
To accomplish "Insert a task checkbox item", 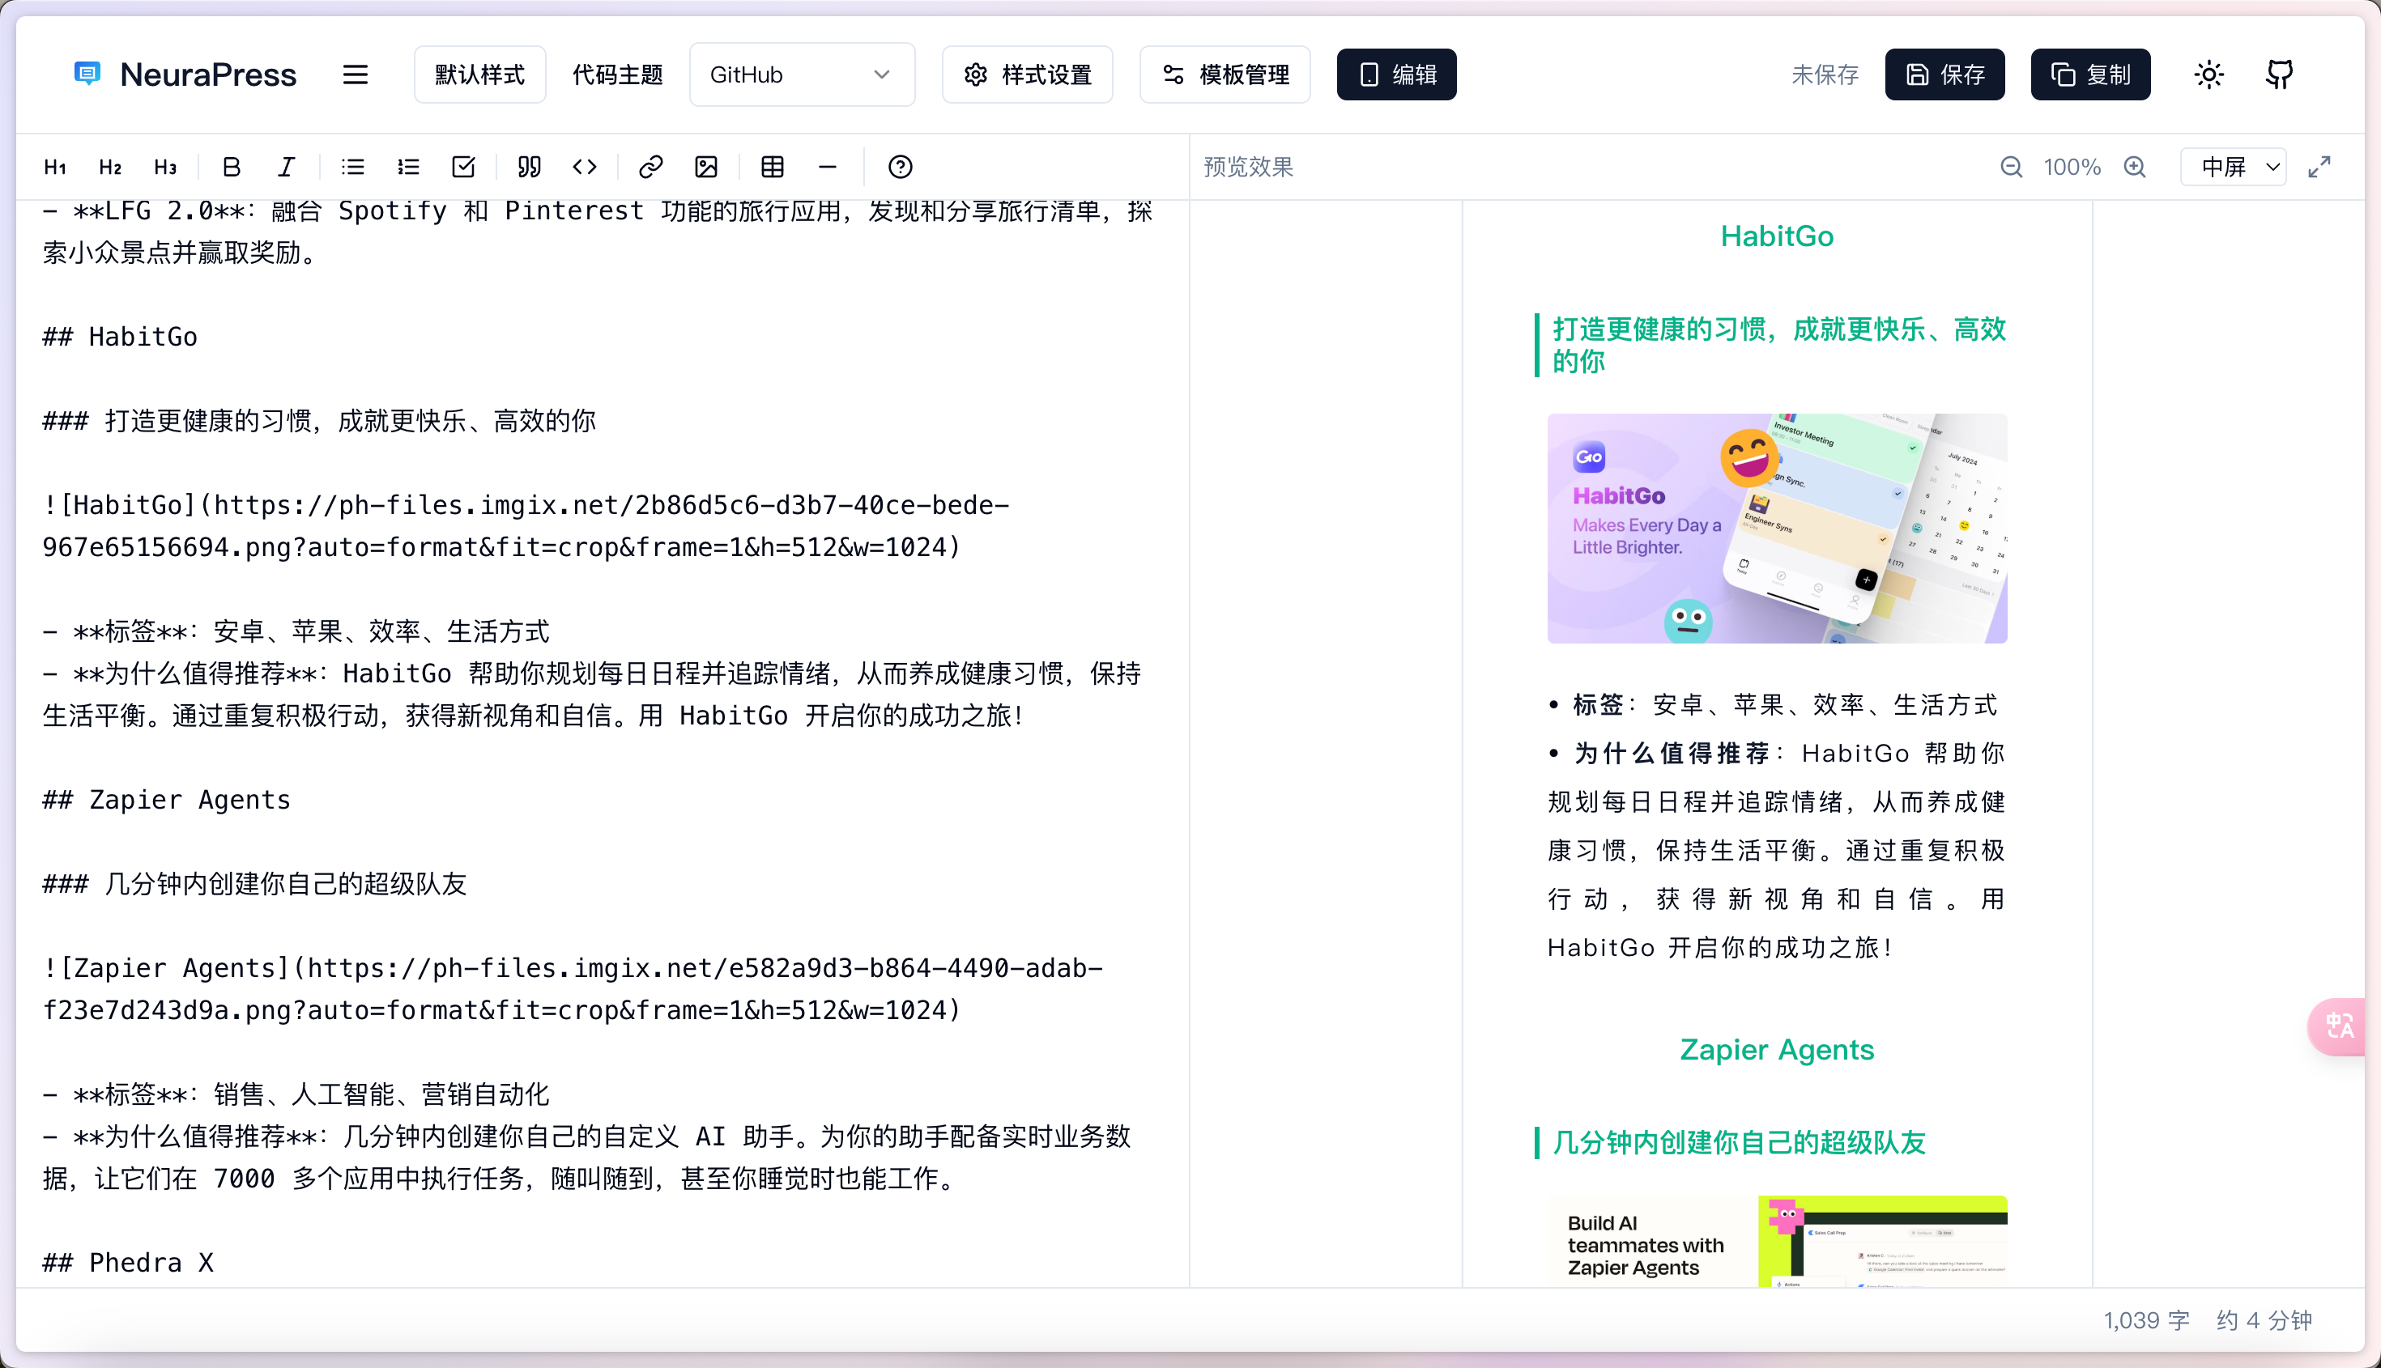I will [463, 168].
